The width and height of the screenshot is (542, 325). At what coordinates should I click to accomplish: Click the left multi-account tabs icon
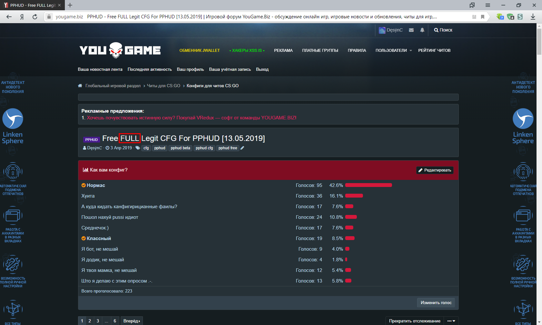(x=13, y=216)
